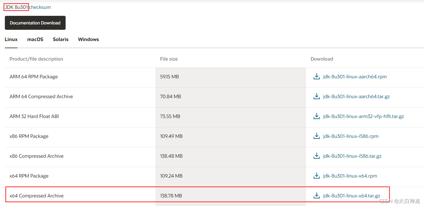
Task: Open the Solaris tab
Action: click(61, 39)
